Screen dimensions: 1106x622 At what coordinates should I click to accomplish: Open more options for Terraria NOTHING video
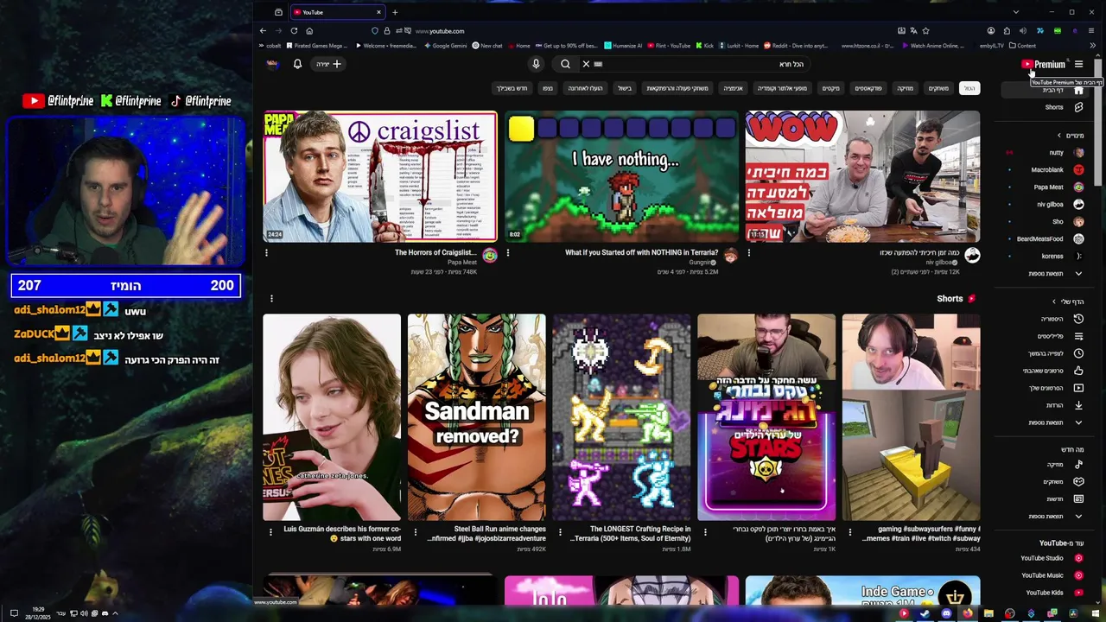pyautogui.click(x=507, y=253)
